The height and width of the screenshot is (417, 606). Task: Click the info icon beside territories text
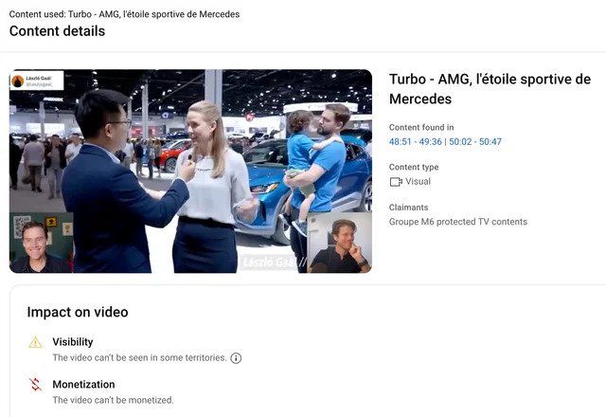point(236,358)
